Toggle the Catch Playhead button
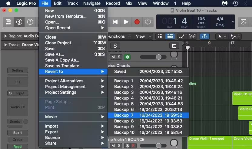This screenshot has height=149, width=252. 204,36
